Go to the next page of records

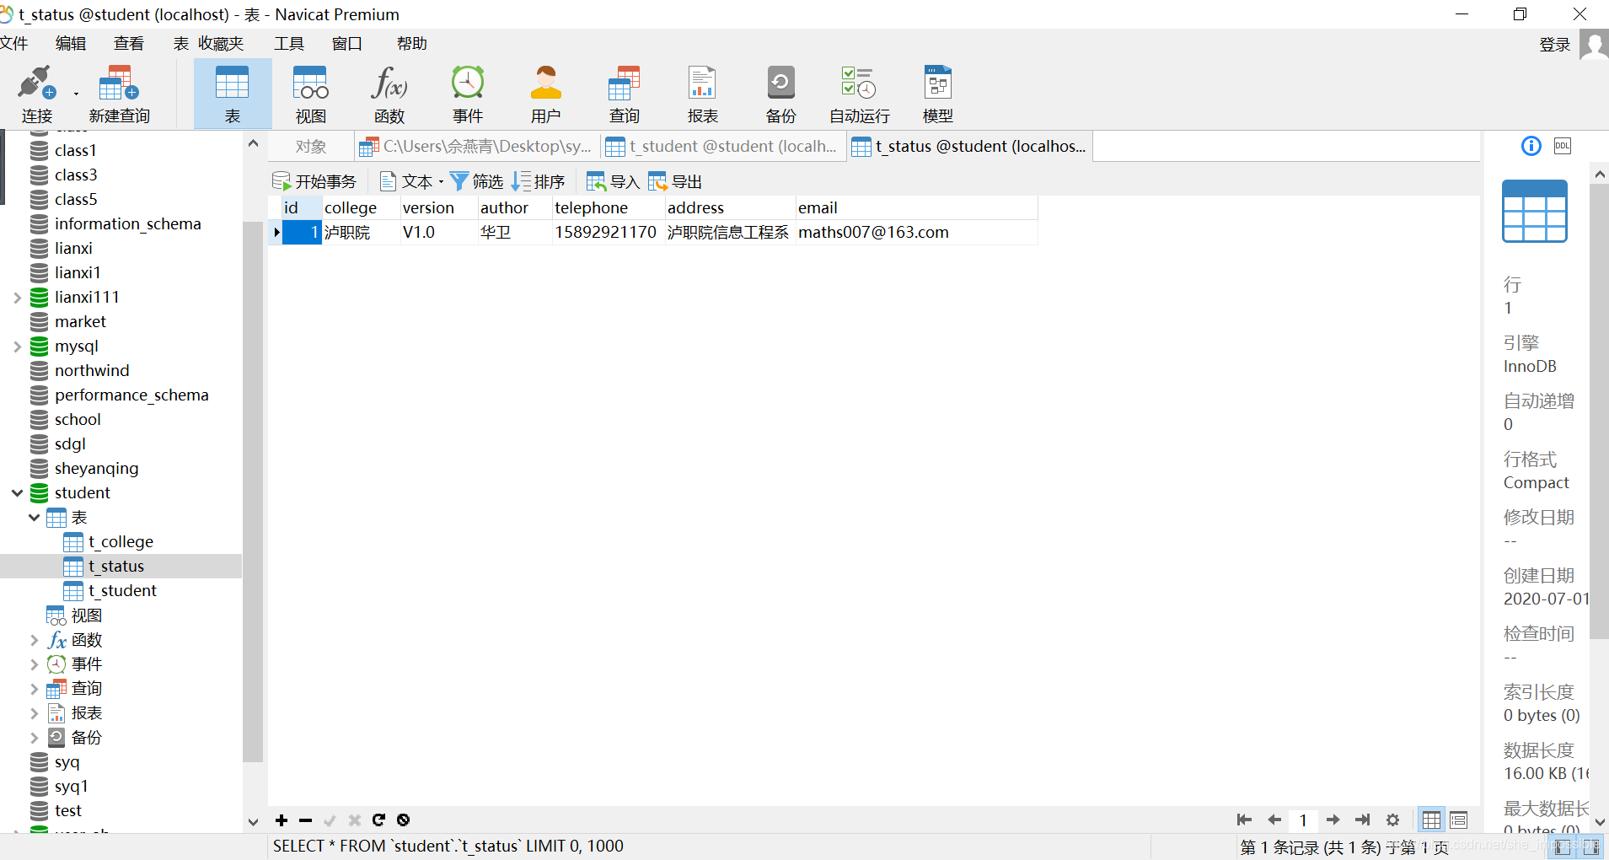click(x=1333, y=820)
